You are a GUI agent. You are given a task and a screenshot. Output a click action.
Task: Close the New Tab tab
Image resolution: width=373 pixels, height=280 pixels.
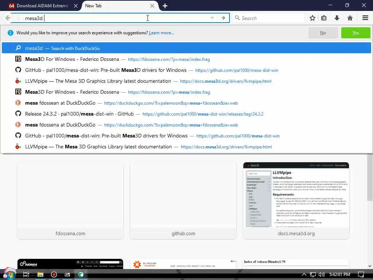(152, 6)
